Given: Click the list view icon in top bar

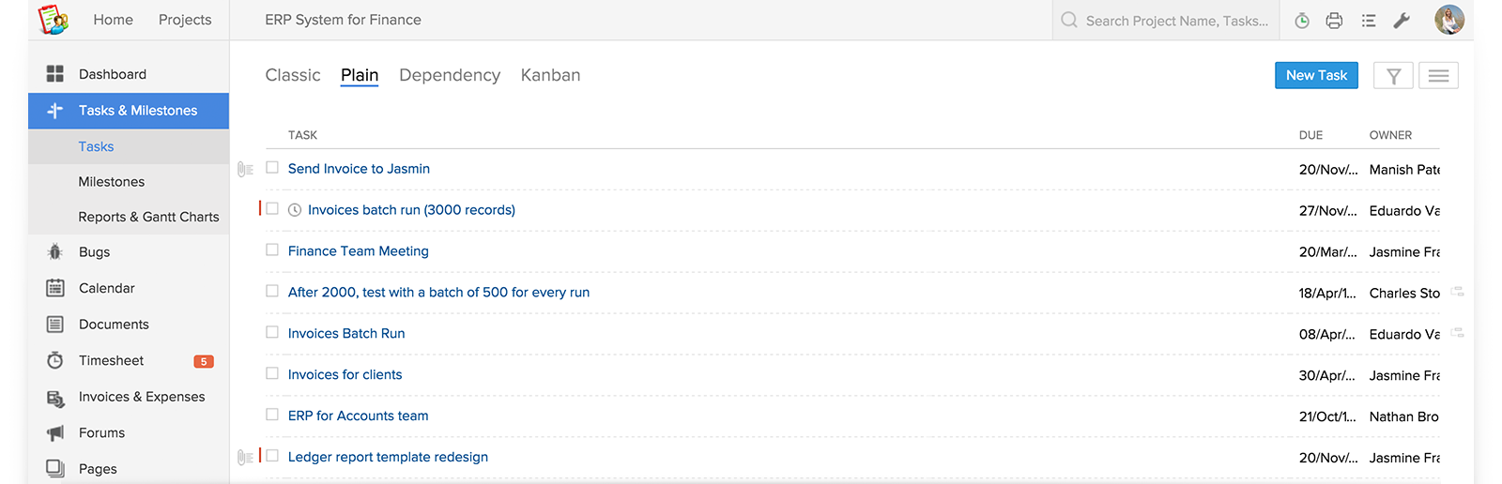Looking at the screenshot, I should click(x=1369, y=21).
